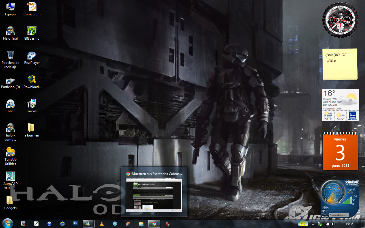Screen dimensions: 365x228
Task: Click the 16° temperature in the weather gadget
Action: click(x=329, y=93)
